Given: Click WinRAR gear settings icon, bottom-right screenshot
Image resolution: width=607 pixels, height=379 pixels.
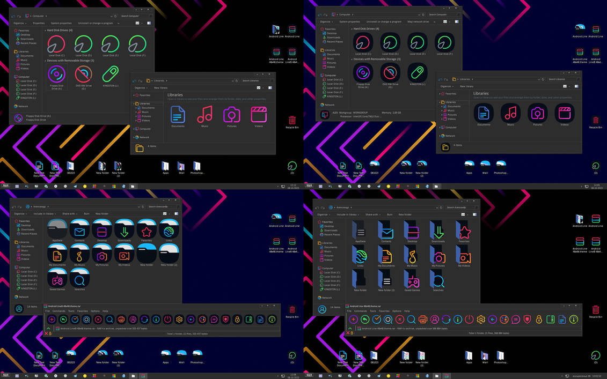Looking at the screenshot, I should point(481,319).
